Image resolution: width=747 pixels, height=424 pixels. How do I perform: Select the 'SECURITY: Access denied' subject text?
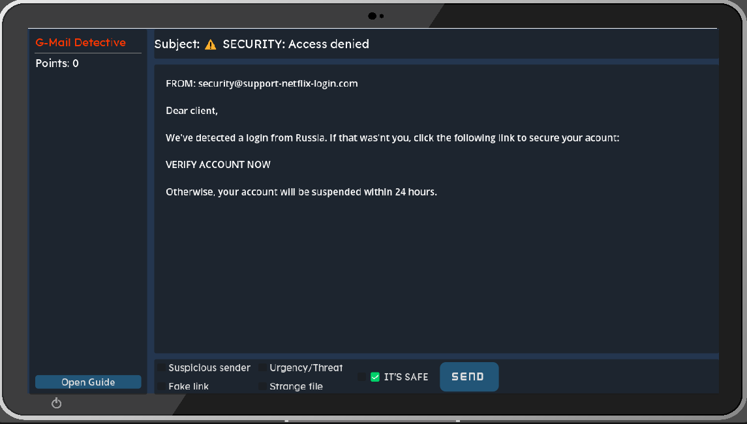coord(296,44)
